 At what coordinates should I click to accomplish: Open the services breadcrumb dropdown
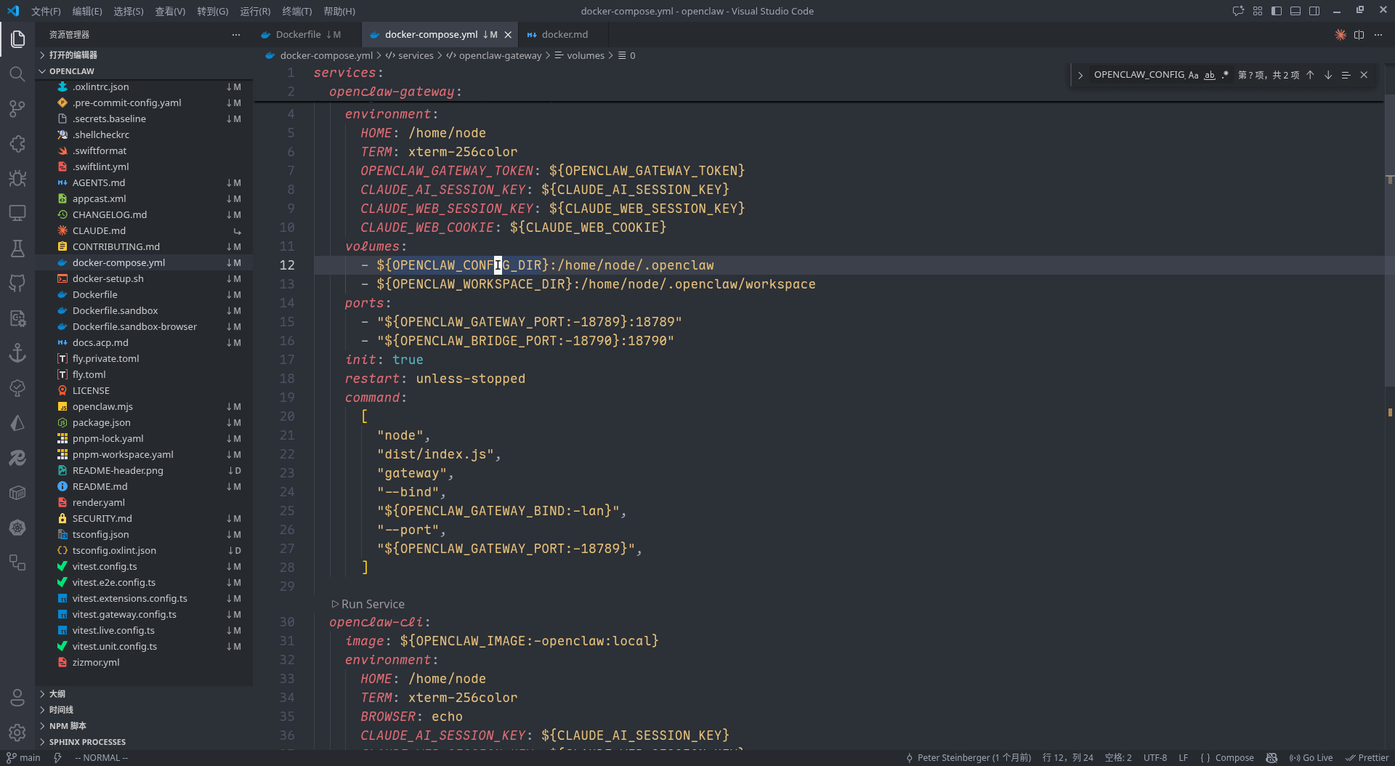point(409,55)
